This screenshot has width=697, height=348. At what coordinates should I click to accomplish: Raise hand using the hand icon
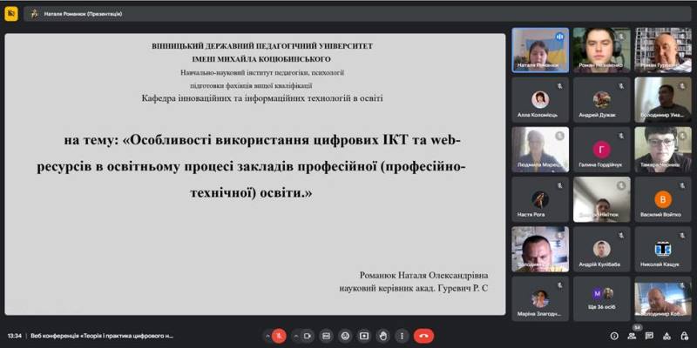(382, 336)
